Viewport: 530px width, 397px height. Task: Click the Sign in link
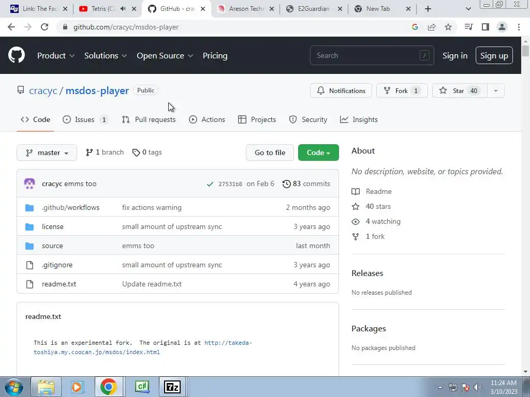point(455,56)
